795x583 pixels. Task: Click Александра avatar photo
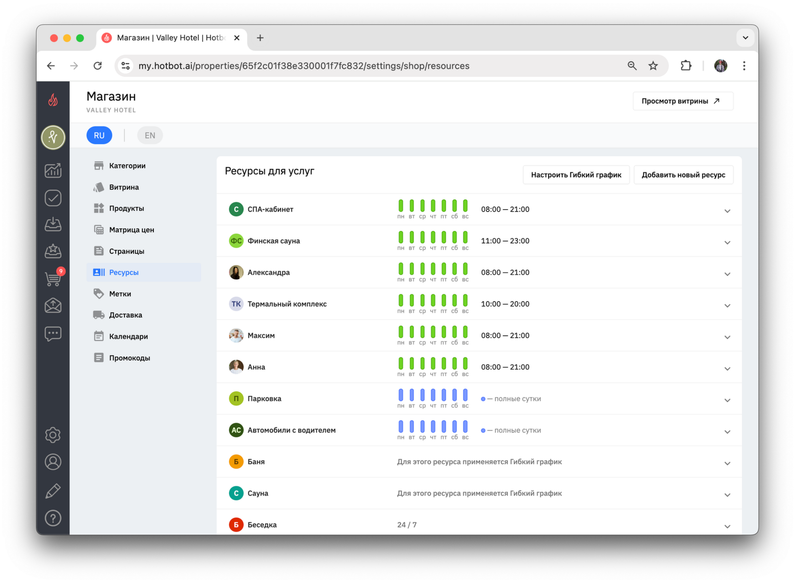236,273
